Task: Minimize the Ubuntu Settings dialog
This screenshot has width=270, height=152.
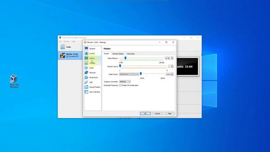Action: tap(159, 42)
